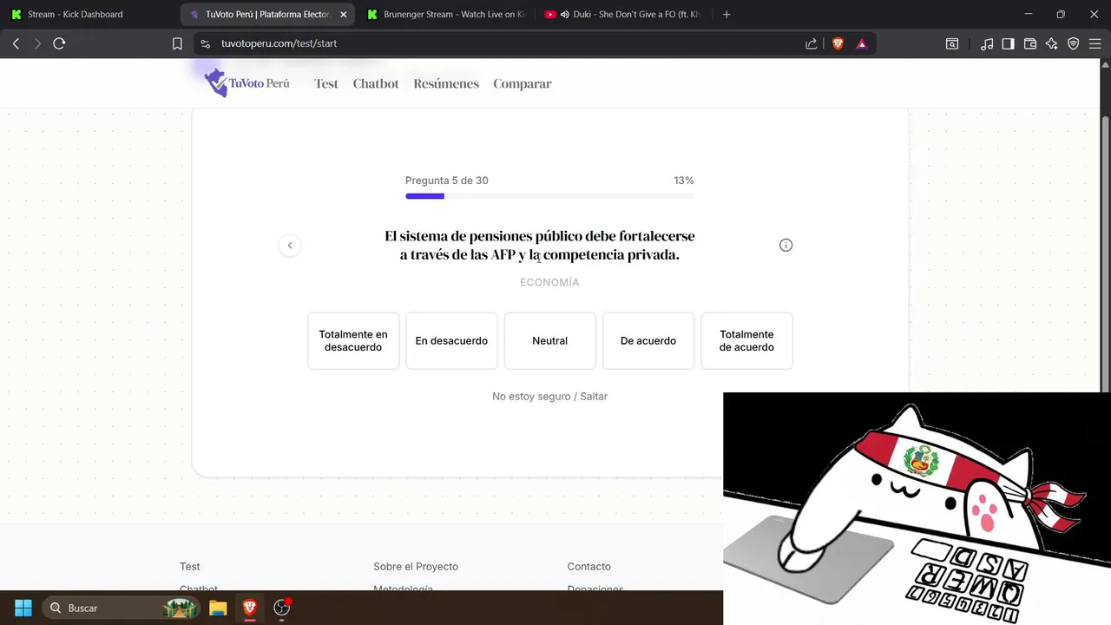Open the Chatbot navigation item
Viewport: 1111px width, 625px height.
(376, 83)
